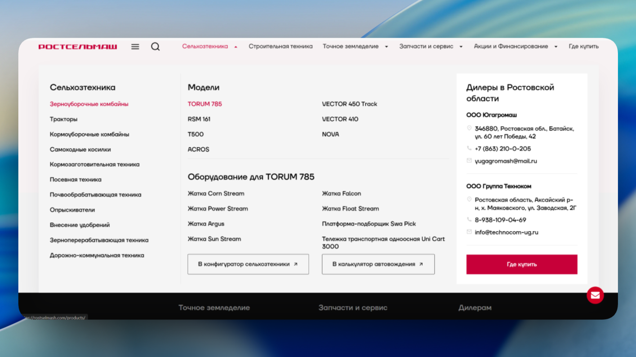Open the red mail chat bubble
This screenshot has width=636, height=357.
pyautogui.click(x=595, y=295)
